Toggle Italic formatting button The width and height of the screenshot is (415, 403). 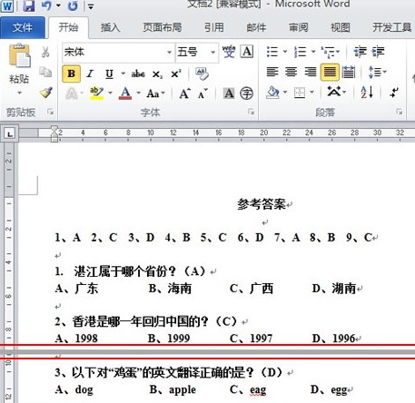click(x=90, y=74)
